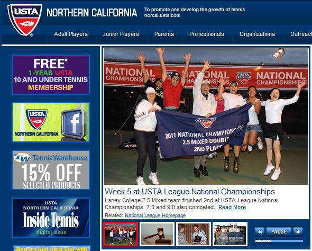The height and width of the screenshot is (251, 312).
Task: Open Week 5 at USTA League National Championships headline
Action: coord(190,192)
